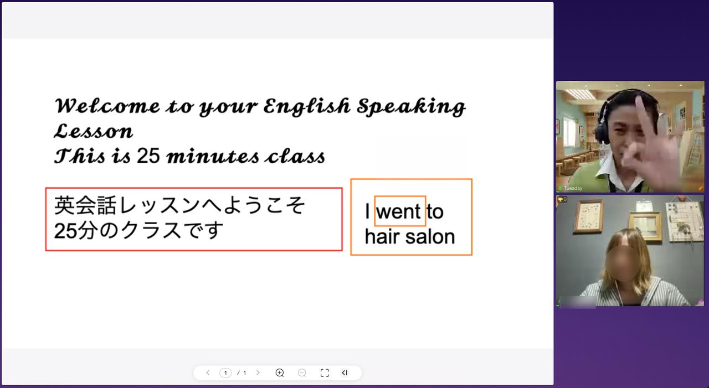Go to the next slide page
This screenshot has height=388, width=709.
258,373
